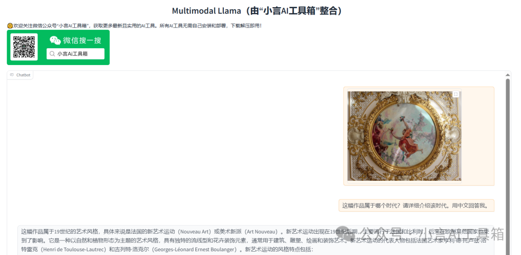
Task: Click the Chatbot label text
Action: (x=23, y=75)
